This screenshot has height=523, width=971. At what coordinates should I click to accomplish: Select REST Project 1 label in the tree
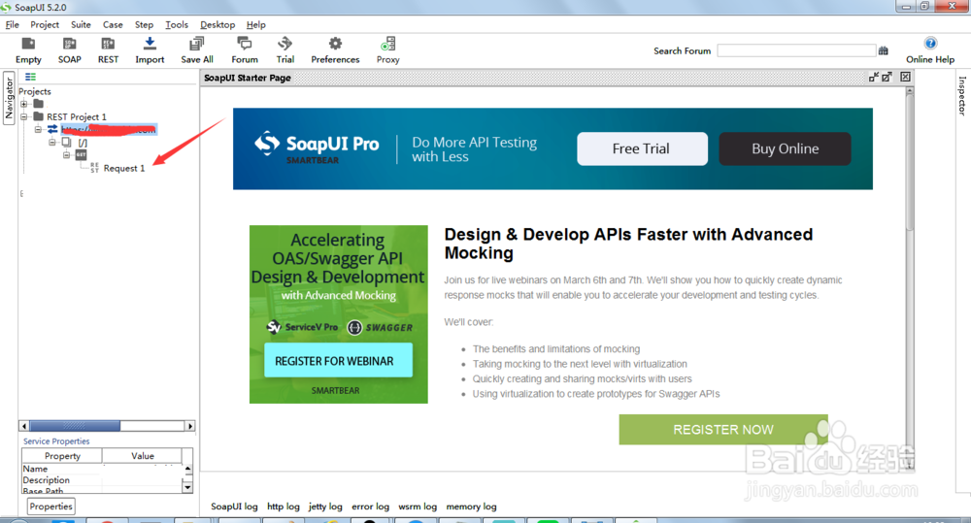76,117
